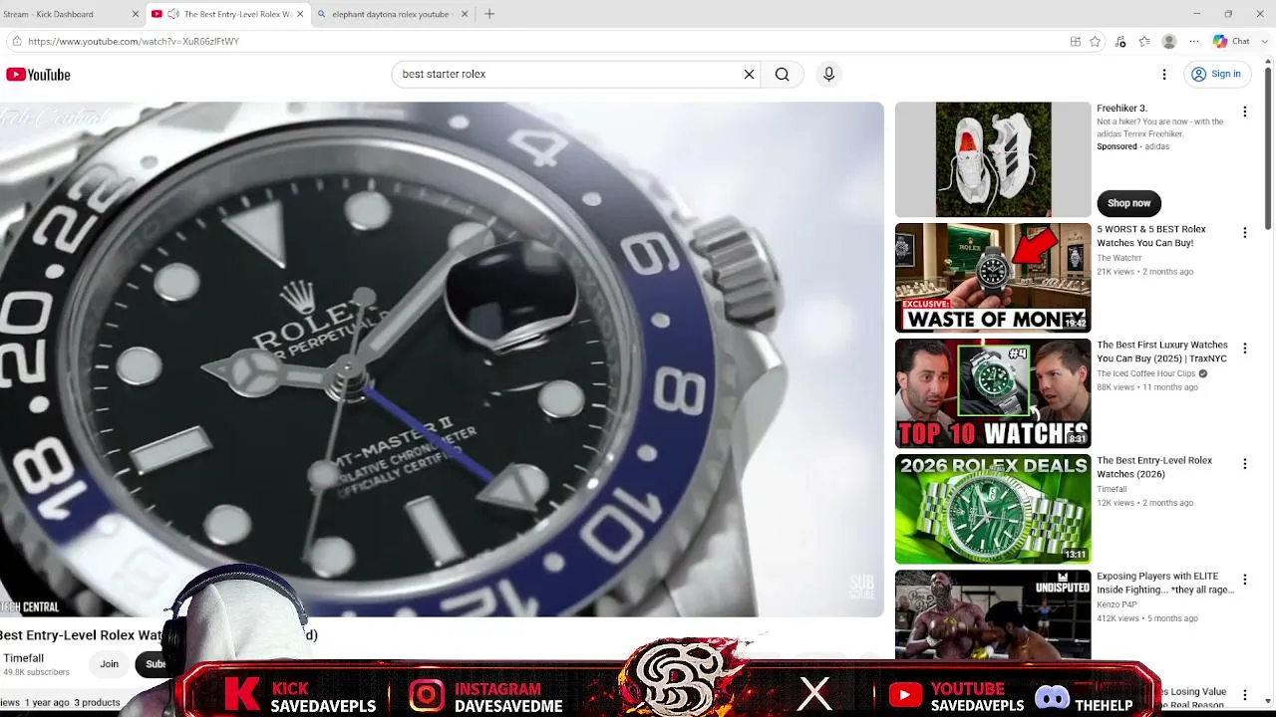Screen dimensions: 1276x717
Task: Click the Join membership button
Action: tap(109, 664)
